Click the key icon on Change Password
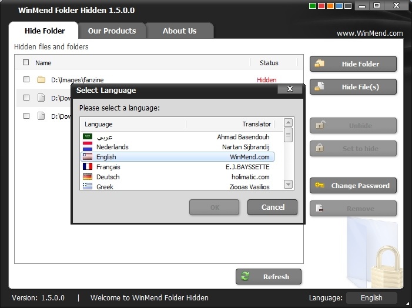Screen dimensions: 412x308 coord(320,185)
